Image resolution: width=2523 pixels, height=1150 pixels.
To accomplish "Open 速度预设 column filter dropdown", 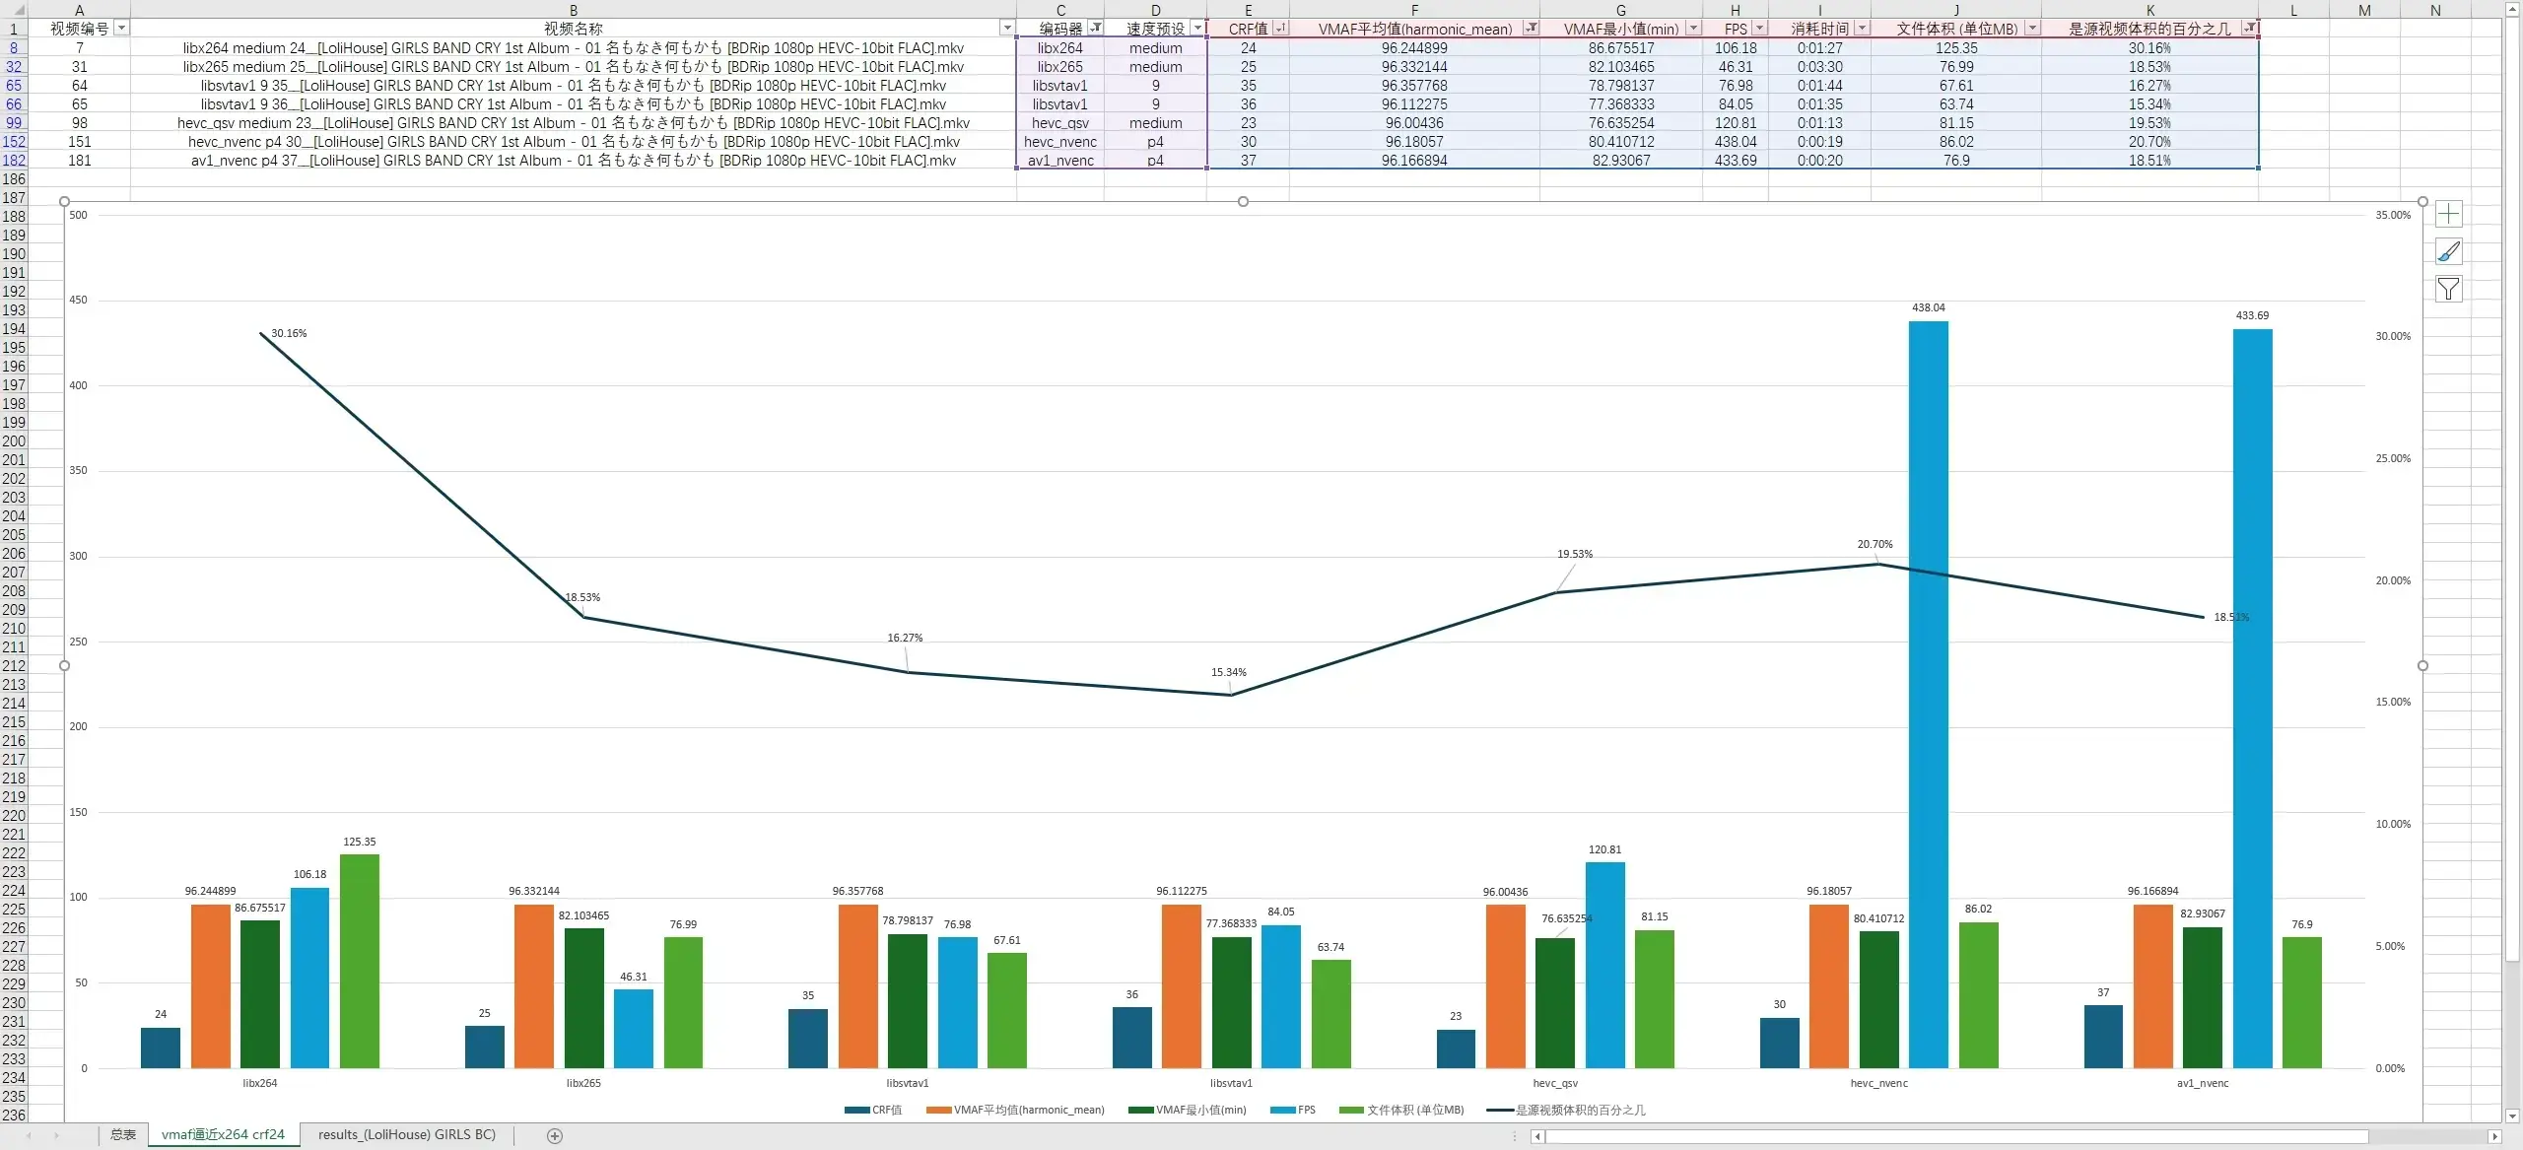I will pos(1197,28).
